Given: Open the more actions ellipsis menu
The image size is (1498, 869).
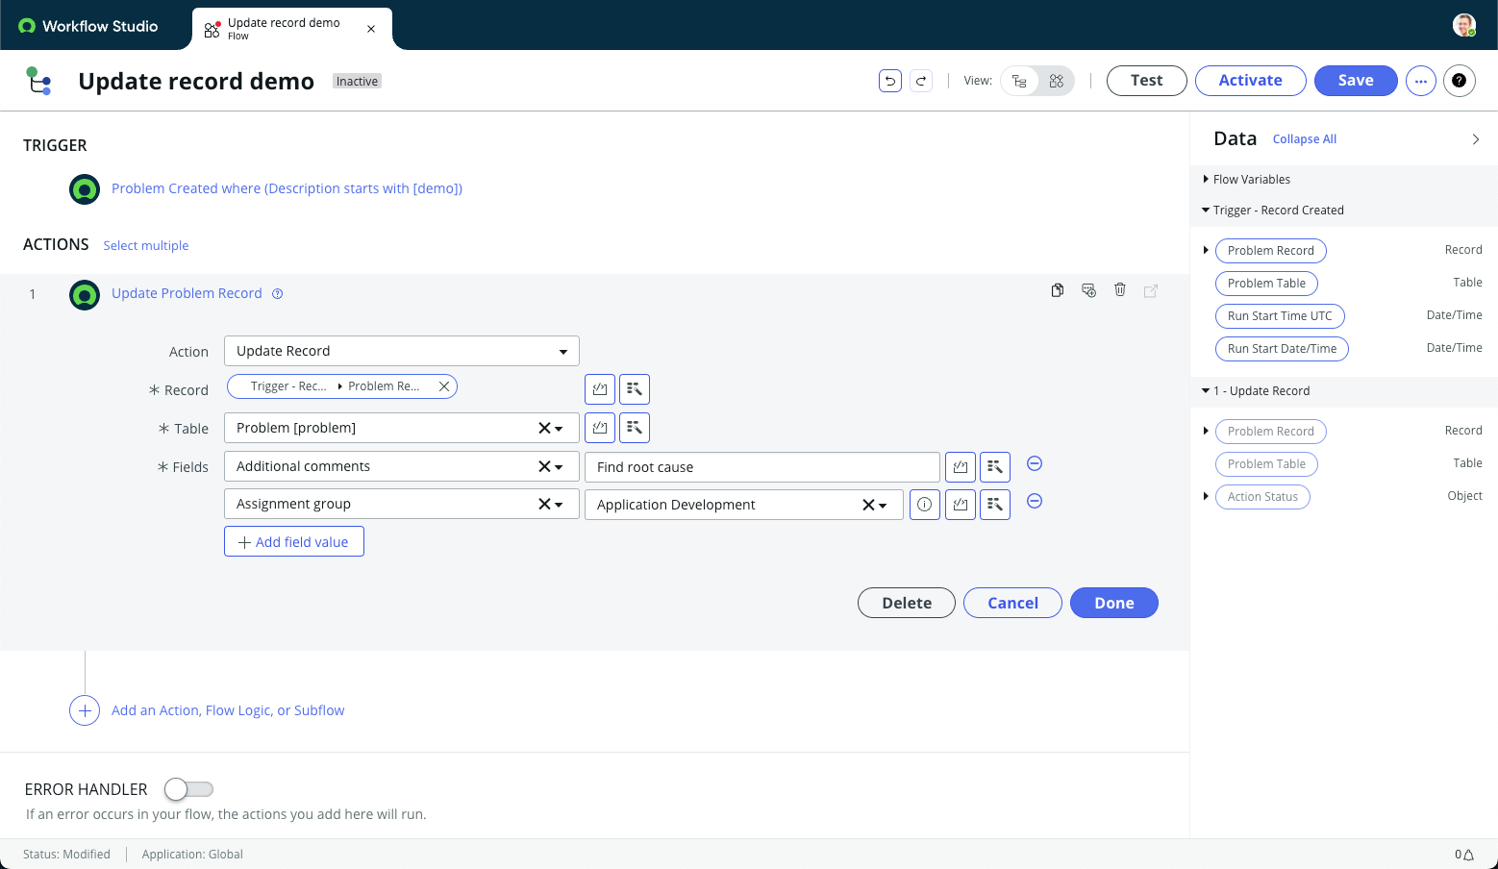Looking at the screenshot, I should pyautogui.click(x=1421, y=81).
